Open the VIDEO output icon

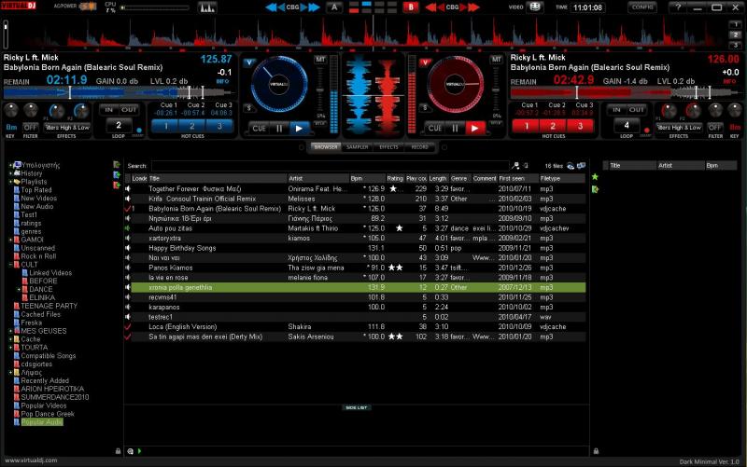(534, 7)
